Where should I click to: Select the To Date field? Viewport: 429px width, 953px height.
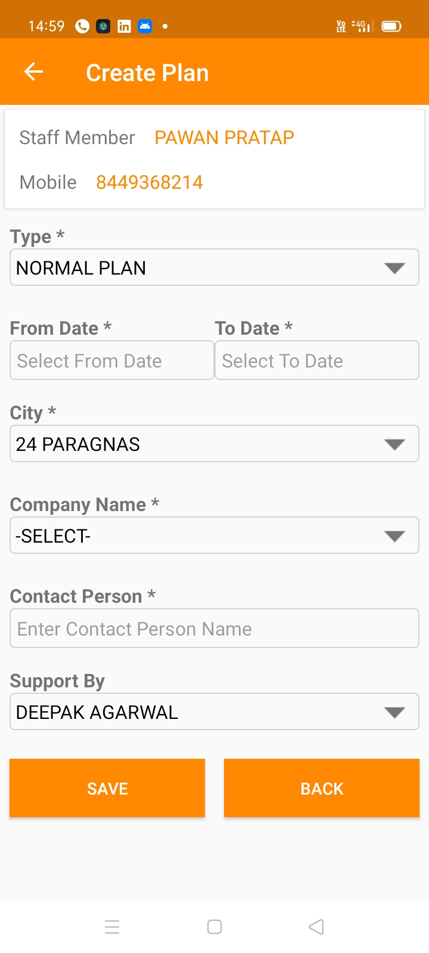pyautogui.click(x=317, y=360)
